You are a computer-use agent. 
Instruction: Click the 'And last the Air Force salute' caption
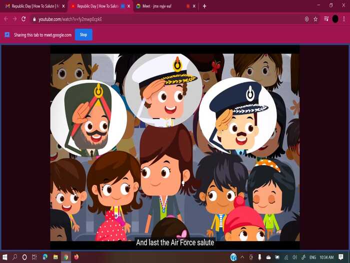[x=175, y=242]
